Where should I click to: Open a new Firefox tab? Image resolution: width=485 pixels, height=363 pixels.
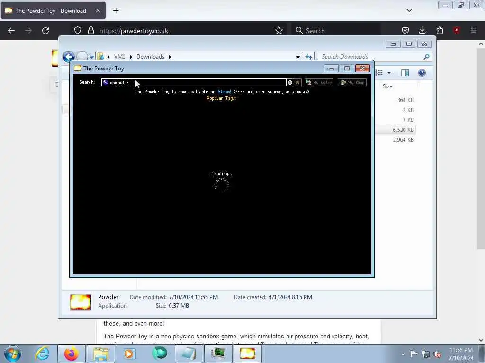(116, 11)
